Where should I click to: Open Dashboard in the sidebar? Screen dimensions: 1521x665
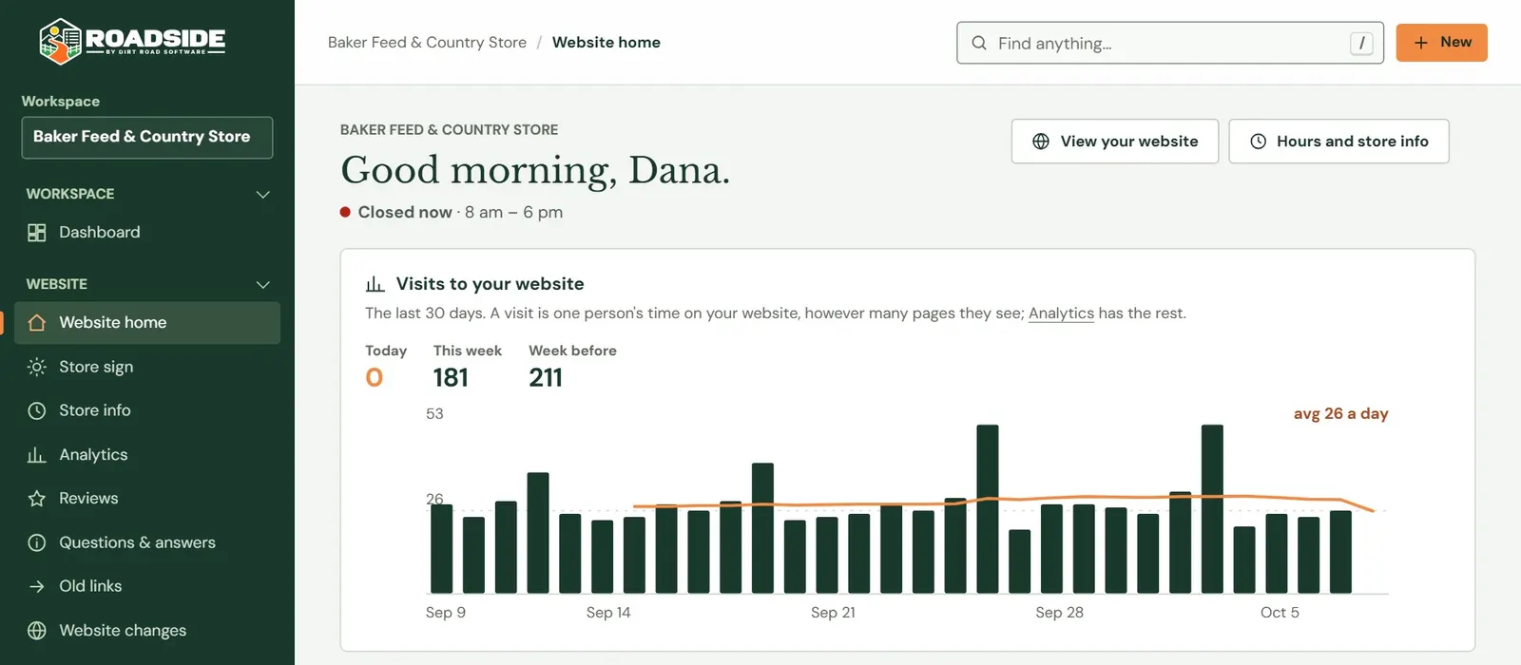[x=147, y=233]
